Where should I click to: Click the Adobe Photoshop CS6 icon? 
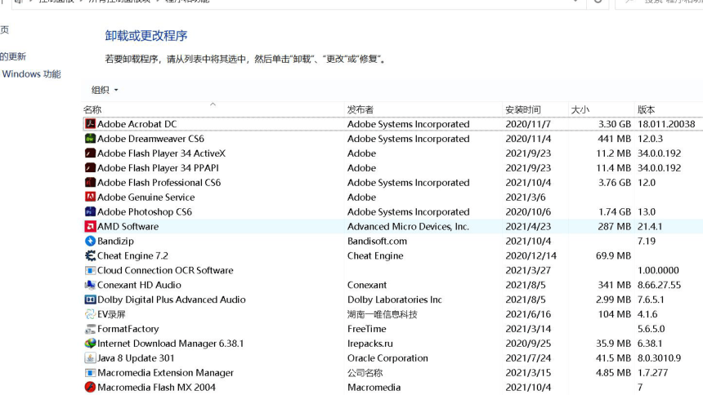[x=90, y=212]
